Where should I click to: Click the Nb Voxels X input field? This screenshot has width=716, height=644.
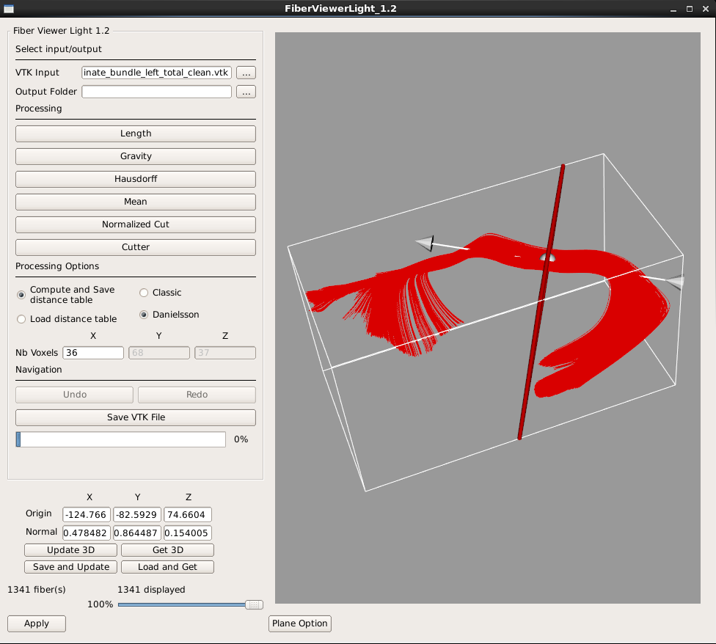(x=93, y=353)
